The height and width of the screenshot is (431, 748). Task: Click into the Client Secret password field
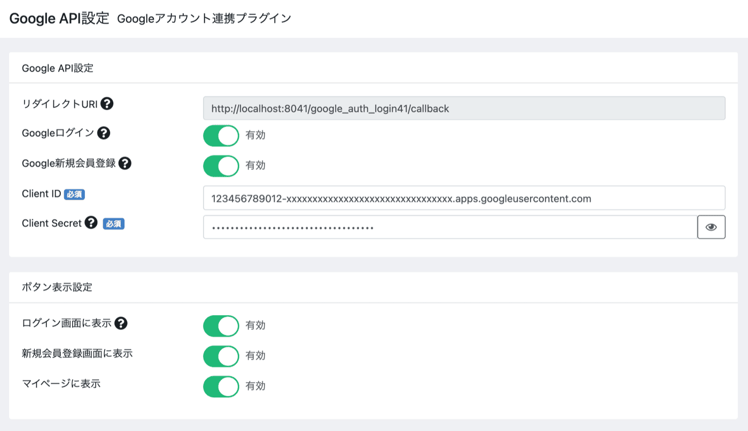[x=450, y=227]
